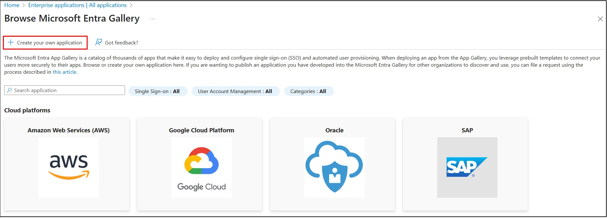Click the feedback person icon

99,43
